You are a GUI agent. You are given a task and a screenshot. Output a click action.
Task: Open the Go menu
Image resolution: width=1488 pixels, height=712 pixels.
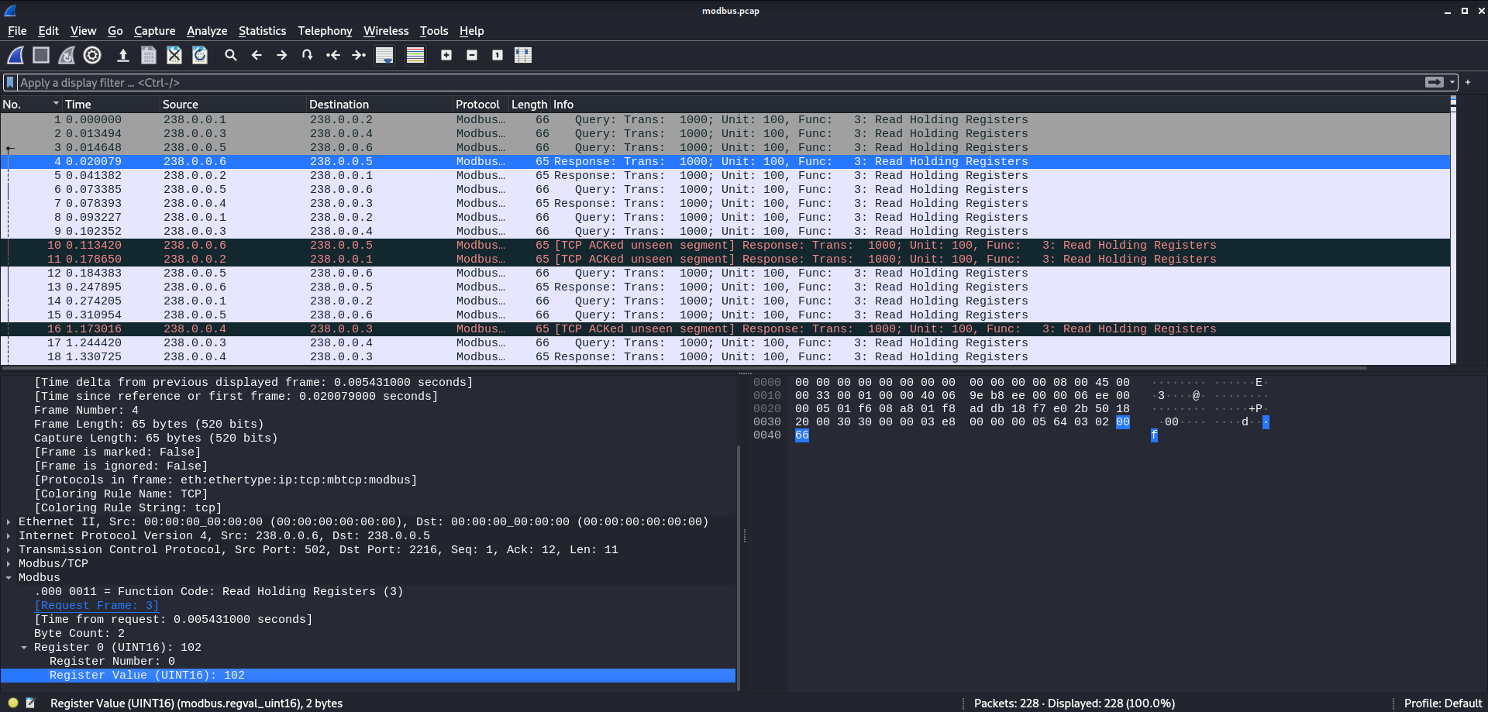(115, 31)
